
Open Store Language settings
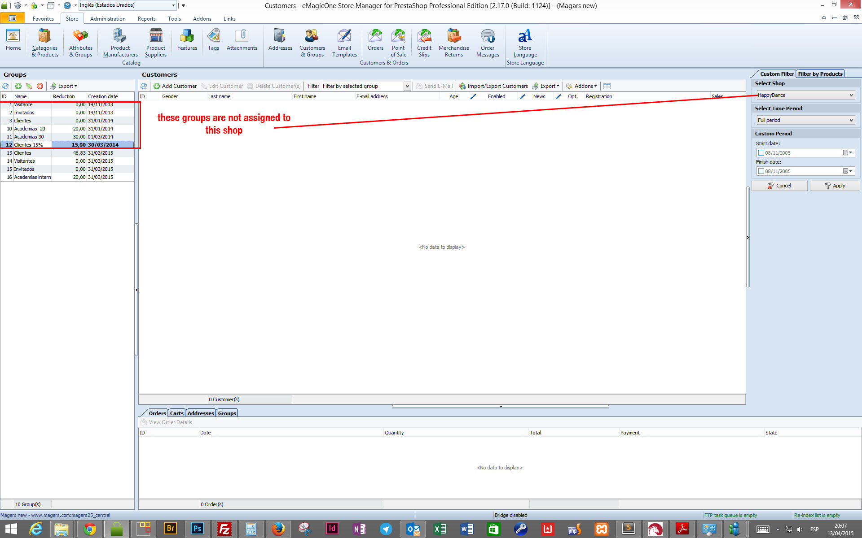pyautogui.click(x=525, y=43)
